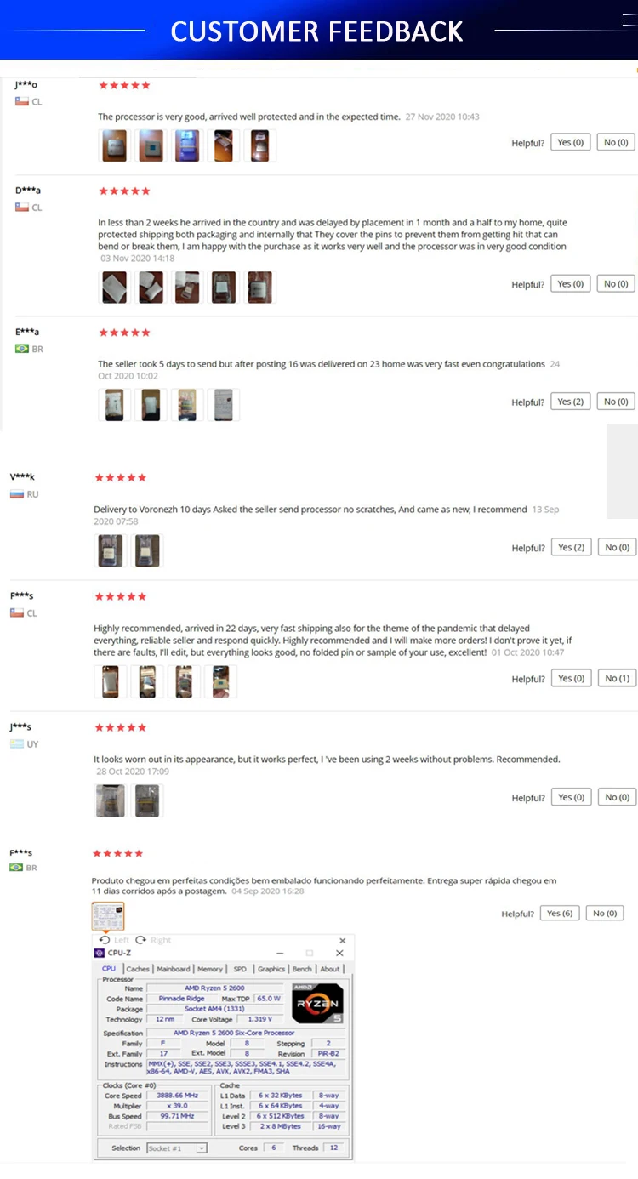Click the Brazil flag beside reviewer E***a
638x1179 pixels.
click(22, 349)
